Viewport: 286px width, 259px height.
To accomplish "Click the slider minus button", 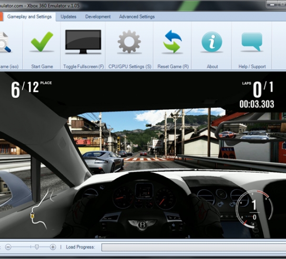I will pos(8,247).
